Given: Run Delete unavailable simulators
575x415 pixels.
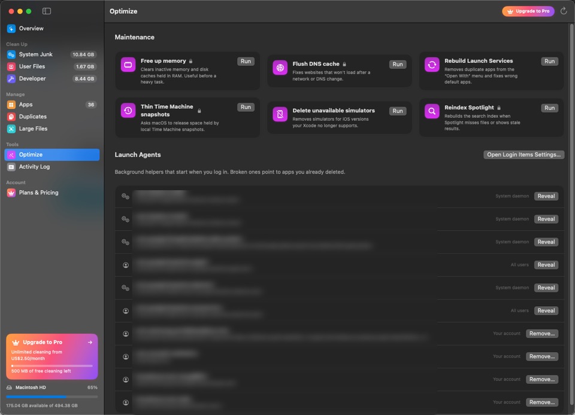Looking at the screenshot, I should tap(398, 111).
